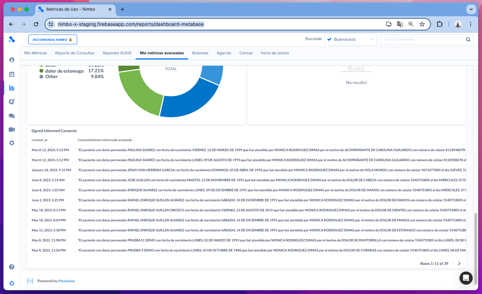Open the help question mark icon

[x=12, y=267]
